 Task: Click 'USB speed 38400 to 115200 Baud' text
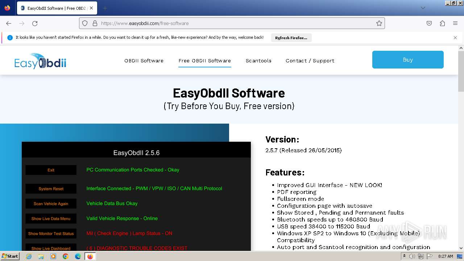[x=323, y=226]
